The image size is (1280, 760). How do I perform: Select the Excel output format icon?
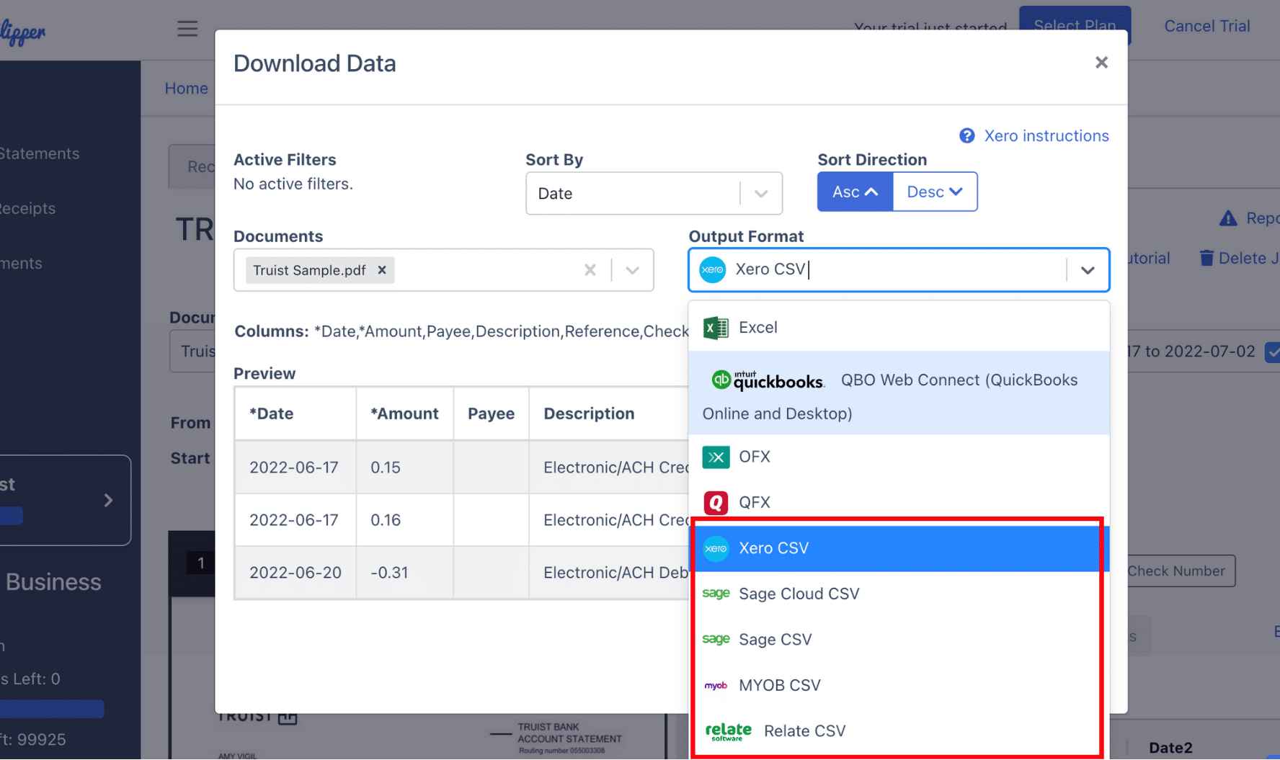715,327
